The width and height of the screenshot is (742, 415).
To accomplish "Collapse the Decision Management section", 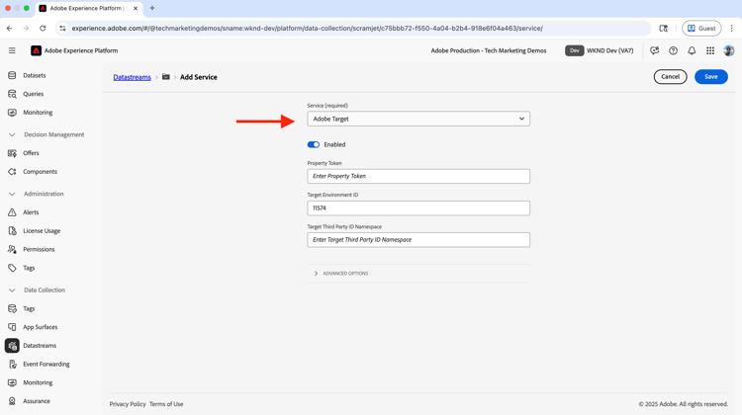I will [x=12, y=134].
